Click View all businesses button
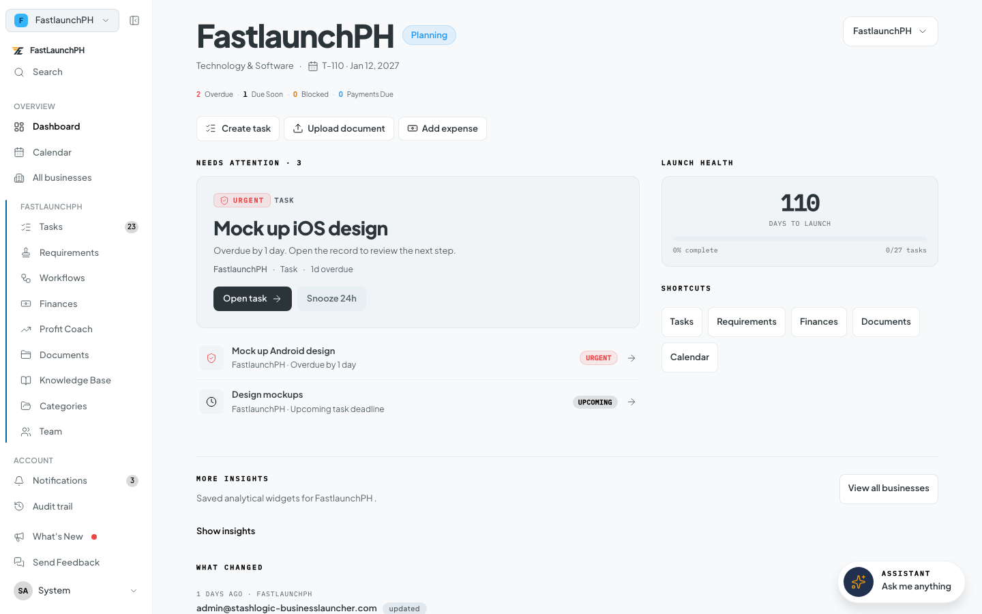Screen dimensions: 982x614 click(889, 488)
